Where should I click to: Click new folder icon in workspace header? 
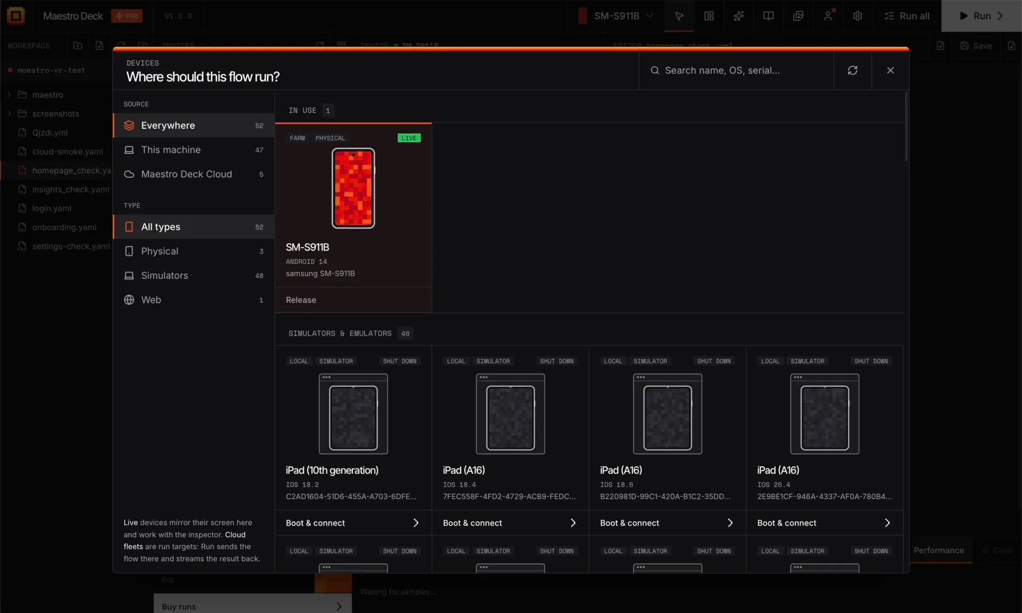(x=78, y=46)
